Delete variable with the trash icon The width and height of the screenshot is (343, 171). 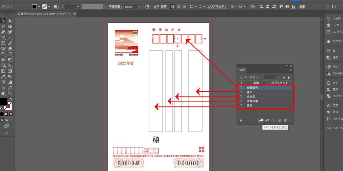pyautogui.click(x=285, y=120)
